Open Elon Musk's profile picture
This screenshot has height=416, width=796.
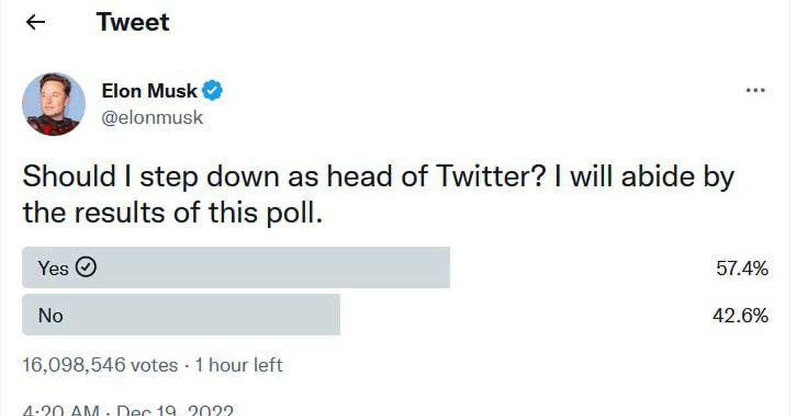54,104
